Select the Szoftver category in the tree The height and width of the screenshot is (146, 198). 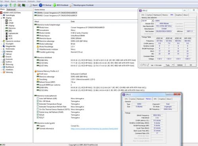pos(8,62)
